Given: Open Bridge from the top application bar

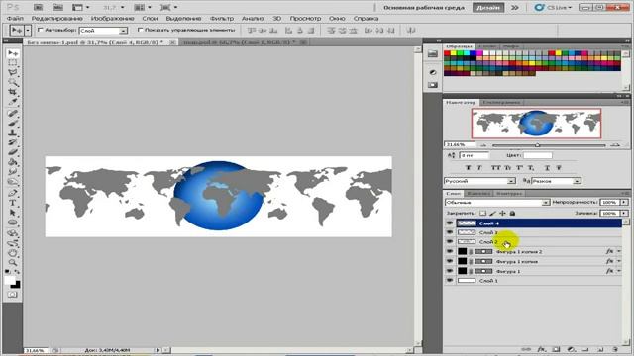Looking at the screenshot, I should click(38, 7).
